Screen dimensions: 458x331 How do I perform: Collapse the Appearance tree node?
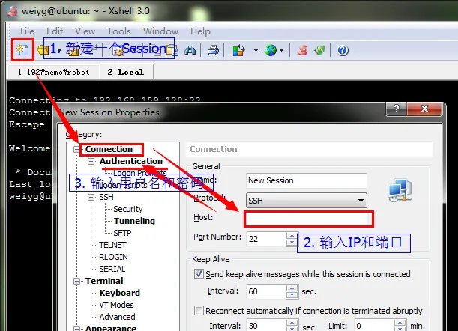click(x=76, y=329)
